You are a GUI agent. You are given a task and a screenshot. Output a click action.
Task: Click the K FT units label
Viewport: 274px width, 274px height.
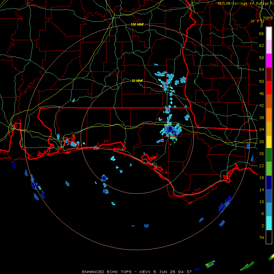coord(257,21)
